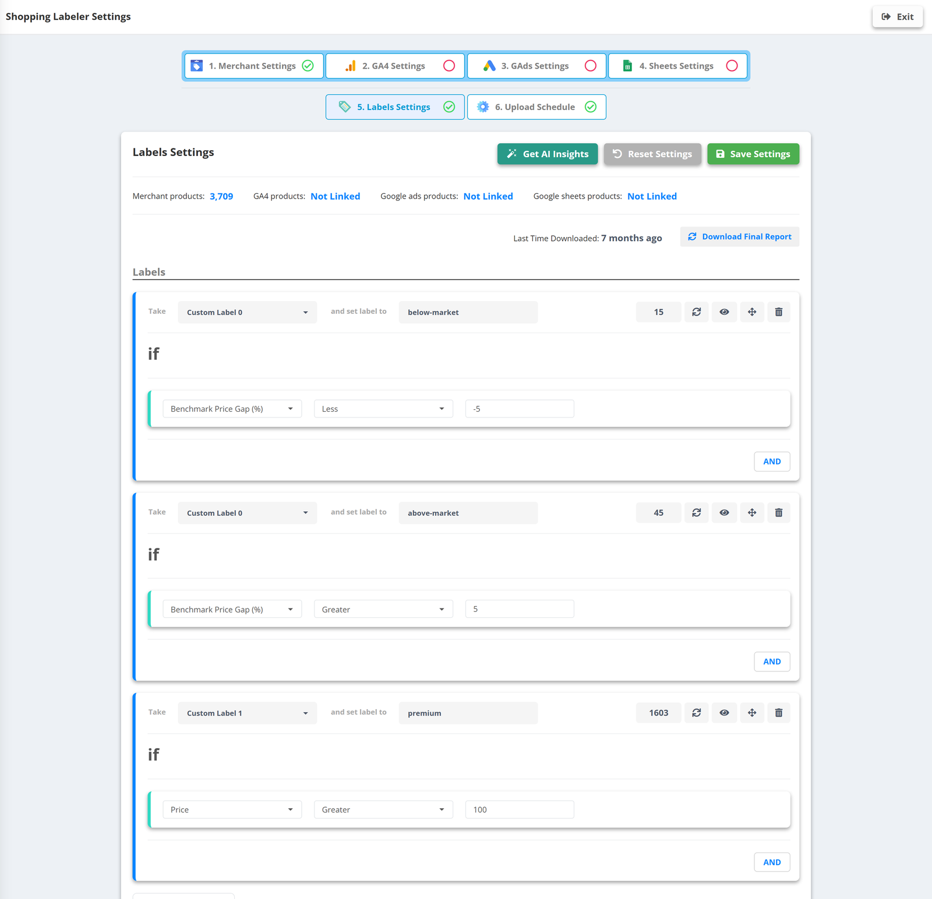Switch to the GA4 Settings tab
The height and width of the screenshot is (899, 932).
click(395, 66)
